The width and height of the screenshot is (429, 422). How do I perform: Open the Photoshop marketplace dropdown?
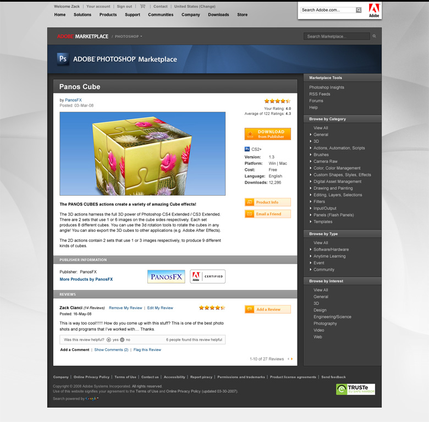(x=128, y=37)
